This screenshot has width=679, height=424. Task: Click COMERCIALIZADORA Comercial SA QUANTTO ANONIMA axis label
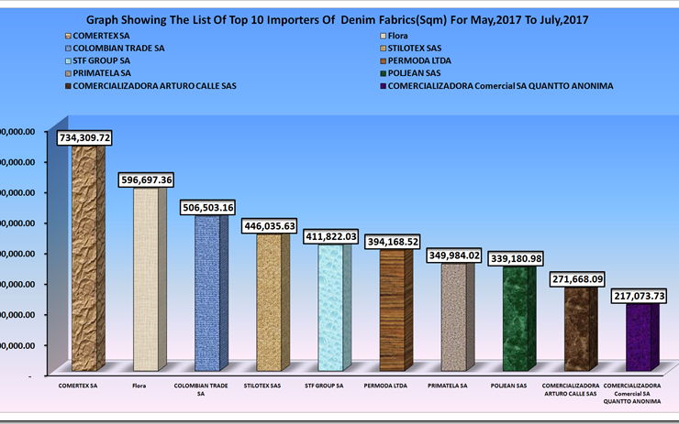(632, 394)
